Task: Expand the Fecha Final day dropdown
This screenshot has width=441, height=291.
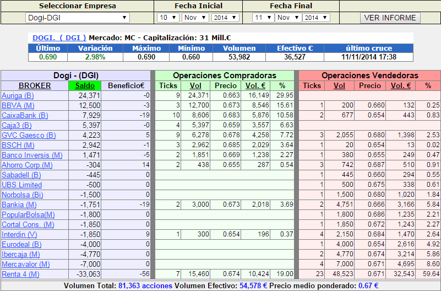Action: tap(263, 18)
